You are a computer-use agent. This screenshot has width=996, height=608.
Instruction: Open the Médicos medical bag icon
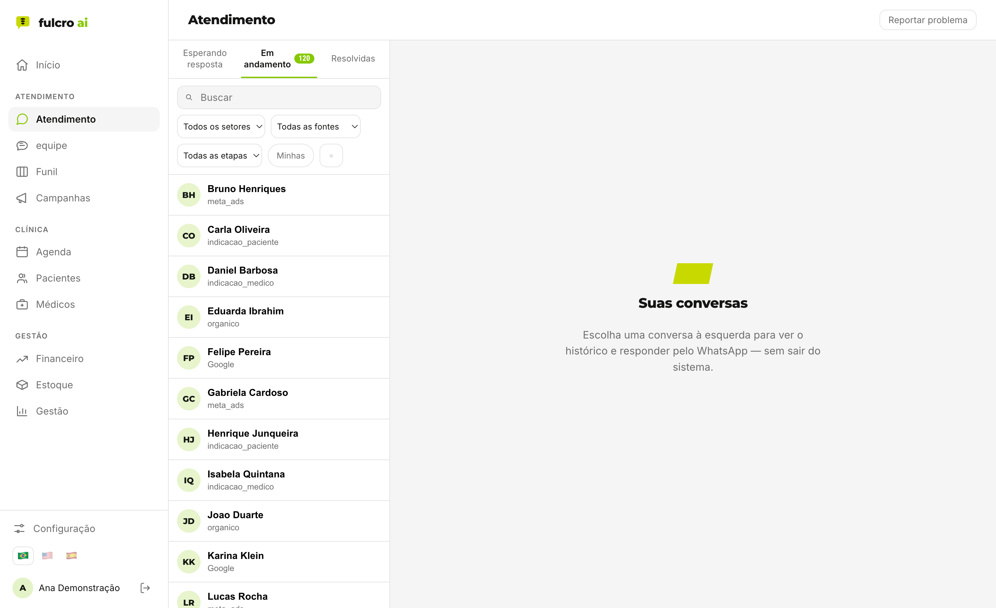[22, 304]
